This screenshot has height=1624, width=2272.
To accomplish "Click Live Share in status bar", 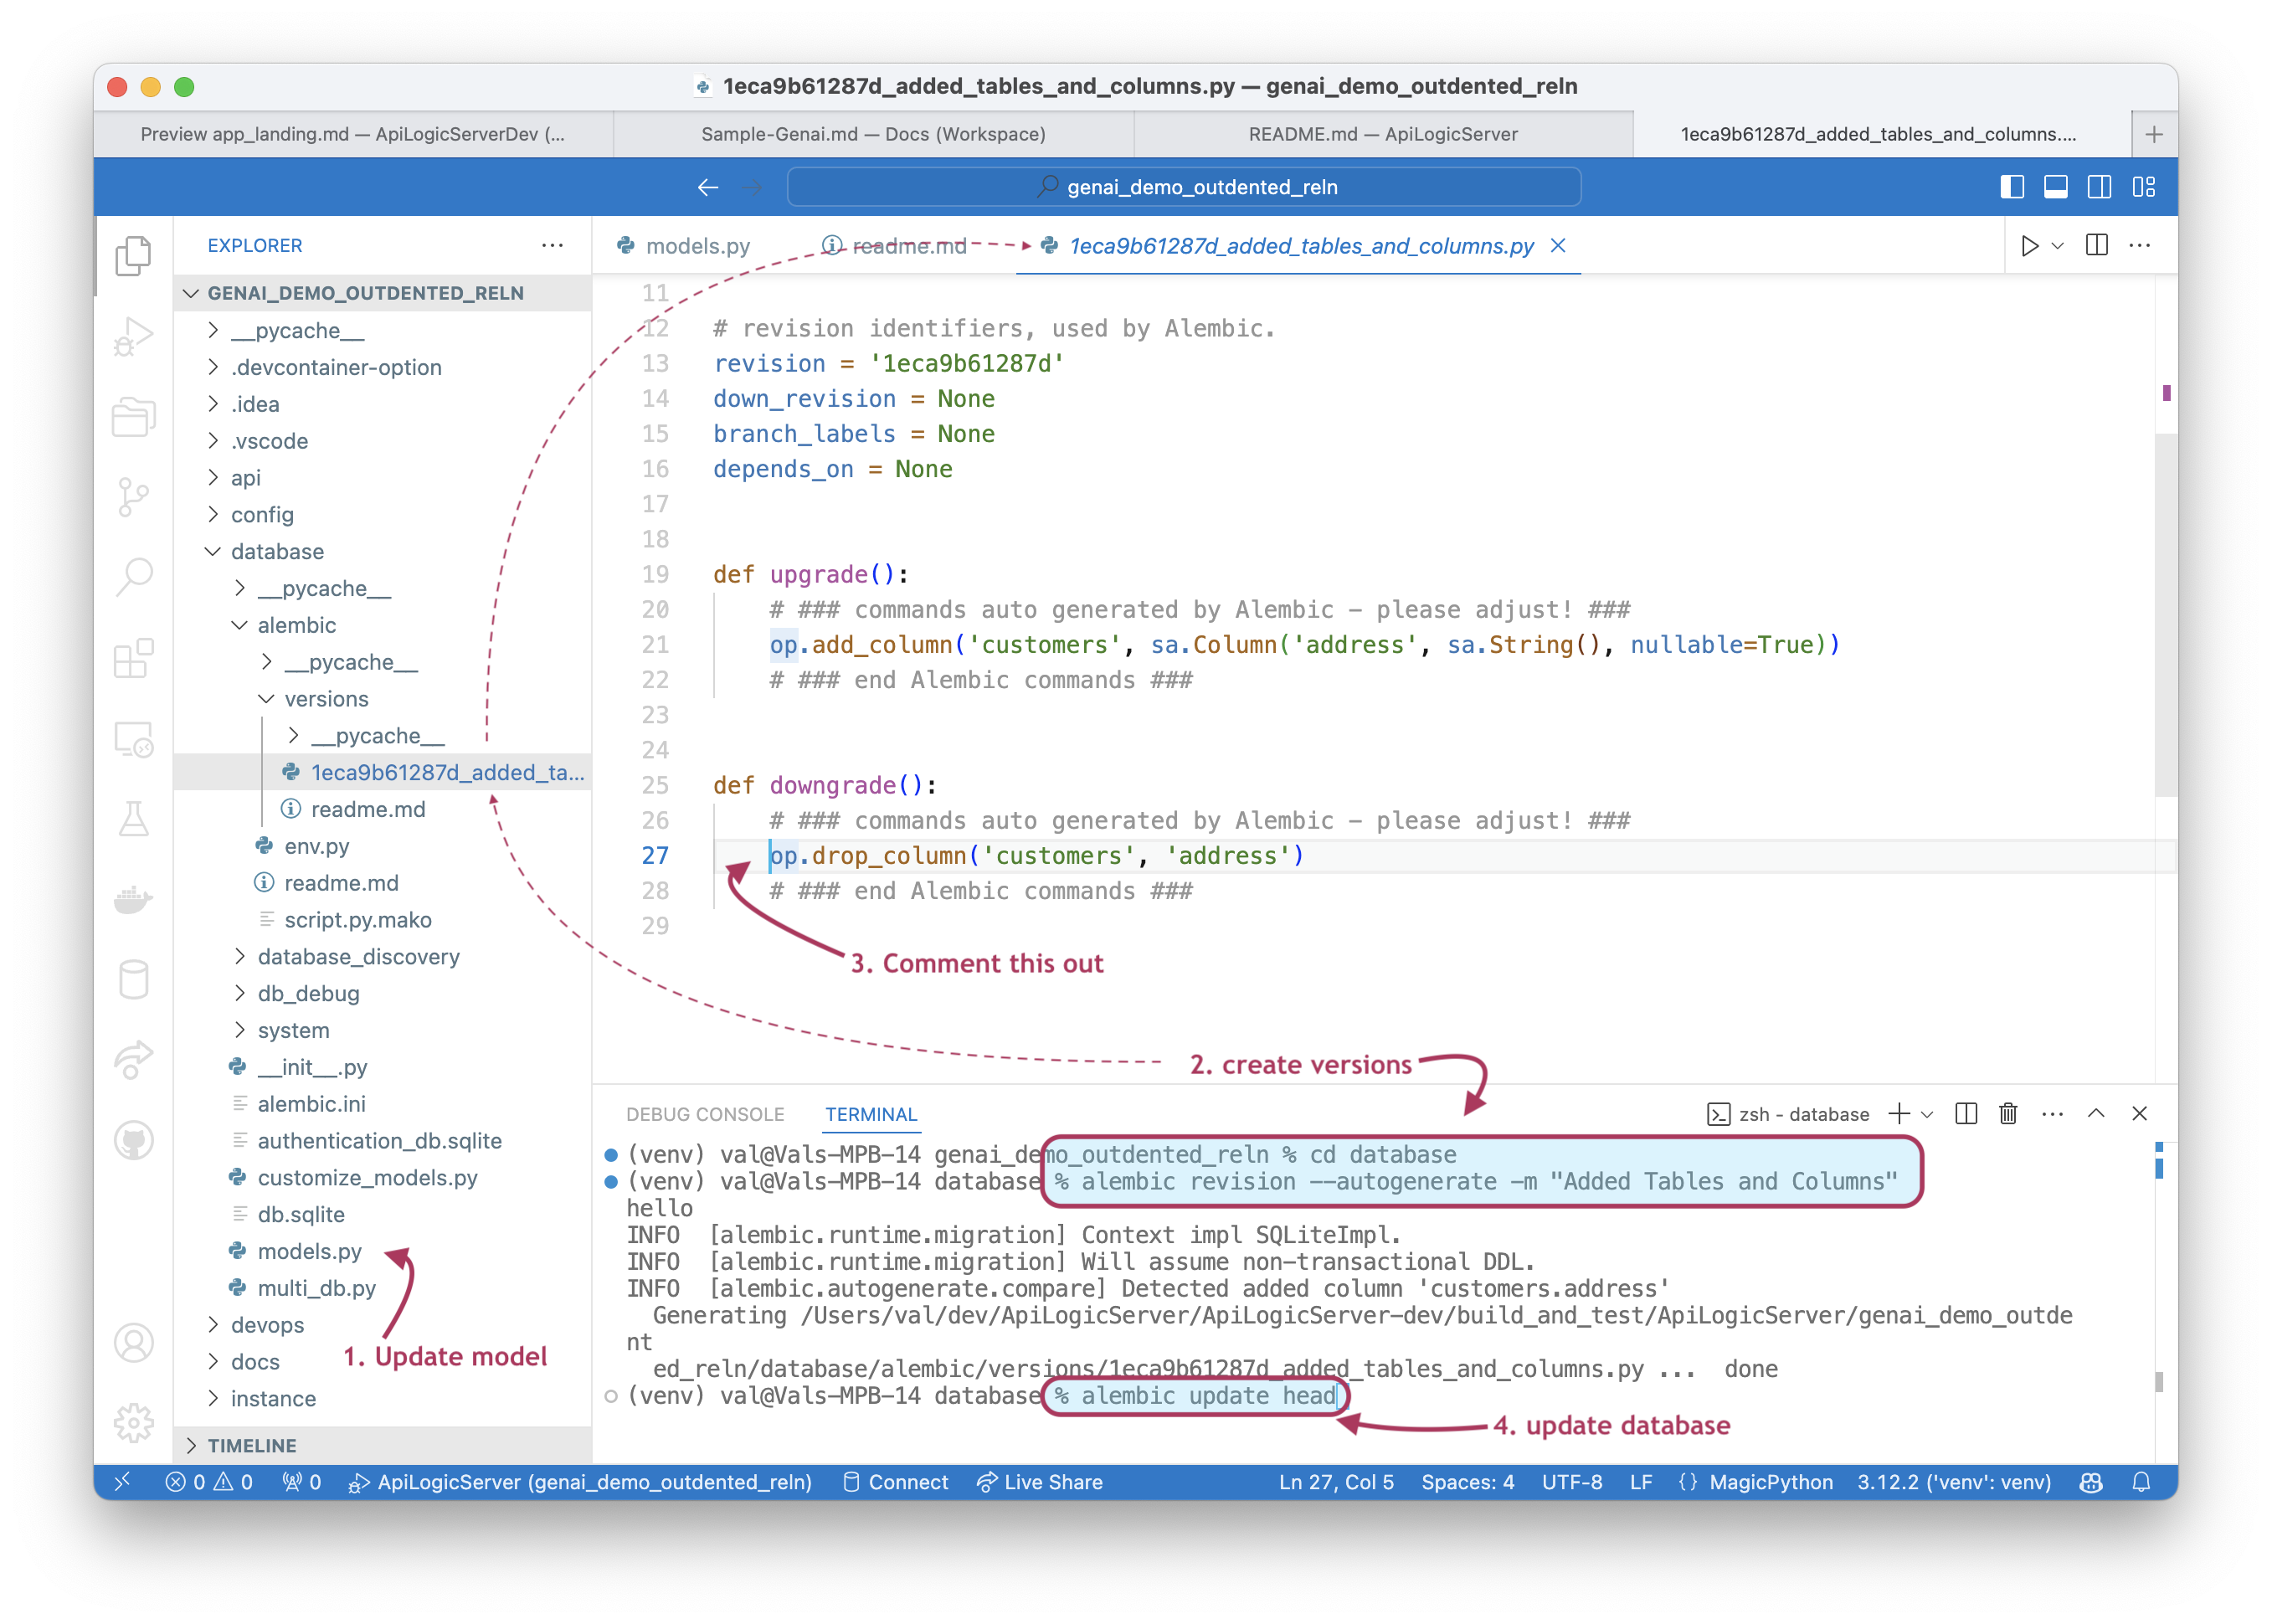I will pos(1040,1482).
